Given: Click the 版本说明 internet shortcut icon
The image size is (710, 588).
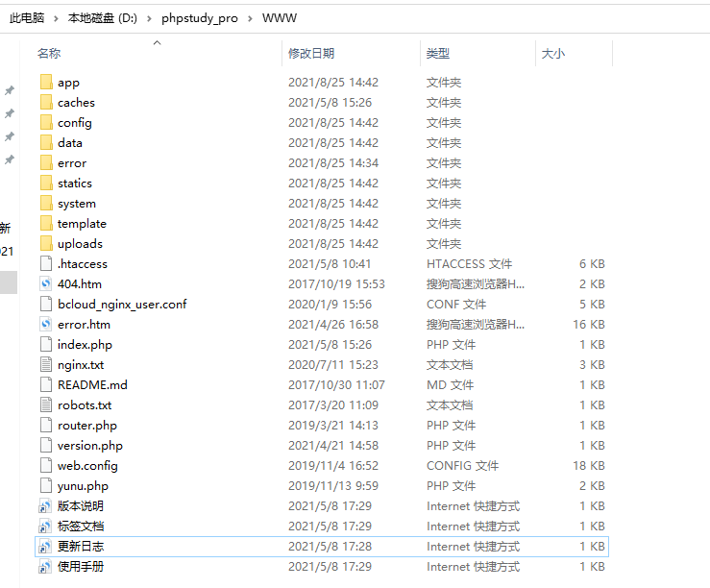Looking at the screenshot, I should [x=45, y=506].
